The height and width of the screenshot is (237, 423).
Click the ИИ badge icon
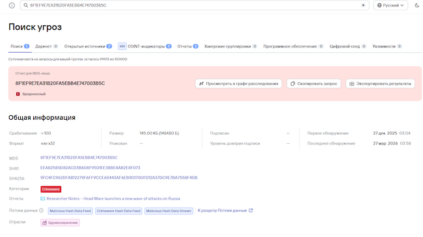click(x=122, y=46)
